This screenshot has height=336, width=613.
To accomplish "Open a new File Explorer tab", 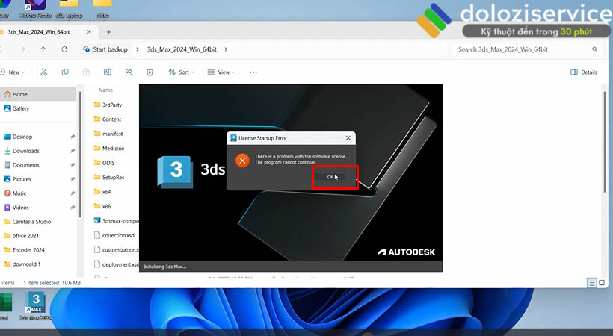I will 109,32.
